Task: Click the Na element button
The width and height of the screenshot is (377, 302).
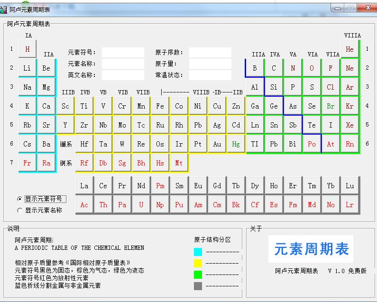Action: coord(28,87)
